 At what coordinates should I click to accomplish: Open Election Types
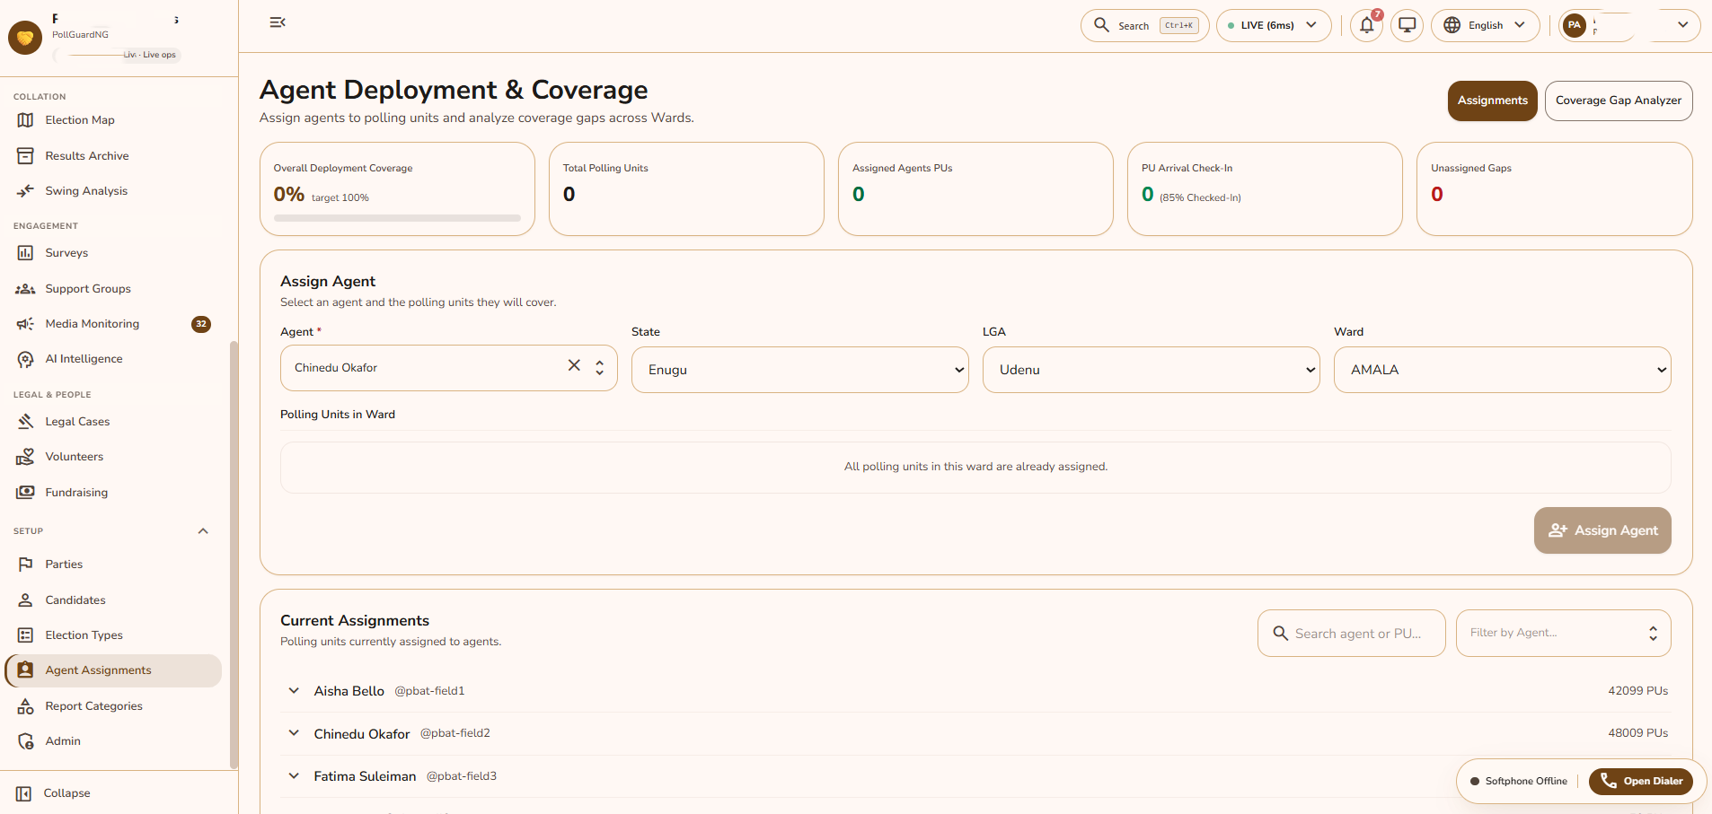click(x=113, y=635)
